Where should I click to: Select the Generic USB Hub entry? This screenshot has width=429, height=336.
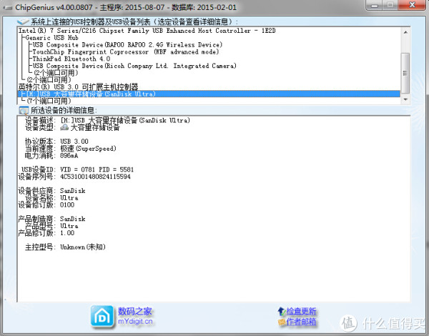point(51,37)
